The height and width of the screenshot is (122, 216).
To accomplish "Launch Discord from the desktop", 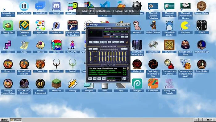I will (x=56, y=8).
